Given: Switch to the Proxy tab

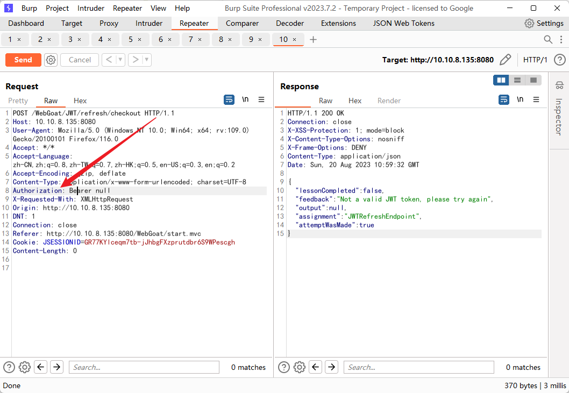Looking at the screenshot, I should [x=109, y=23].
